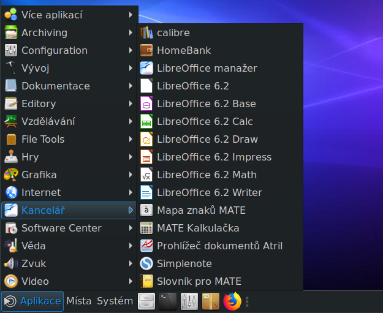Image resolution: width=383 pixels, height=313 pixels.
Task: Launch Simplenote app
Action: coord(184,263)
